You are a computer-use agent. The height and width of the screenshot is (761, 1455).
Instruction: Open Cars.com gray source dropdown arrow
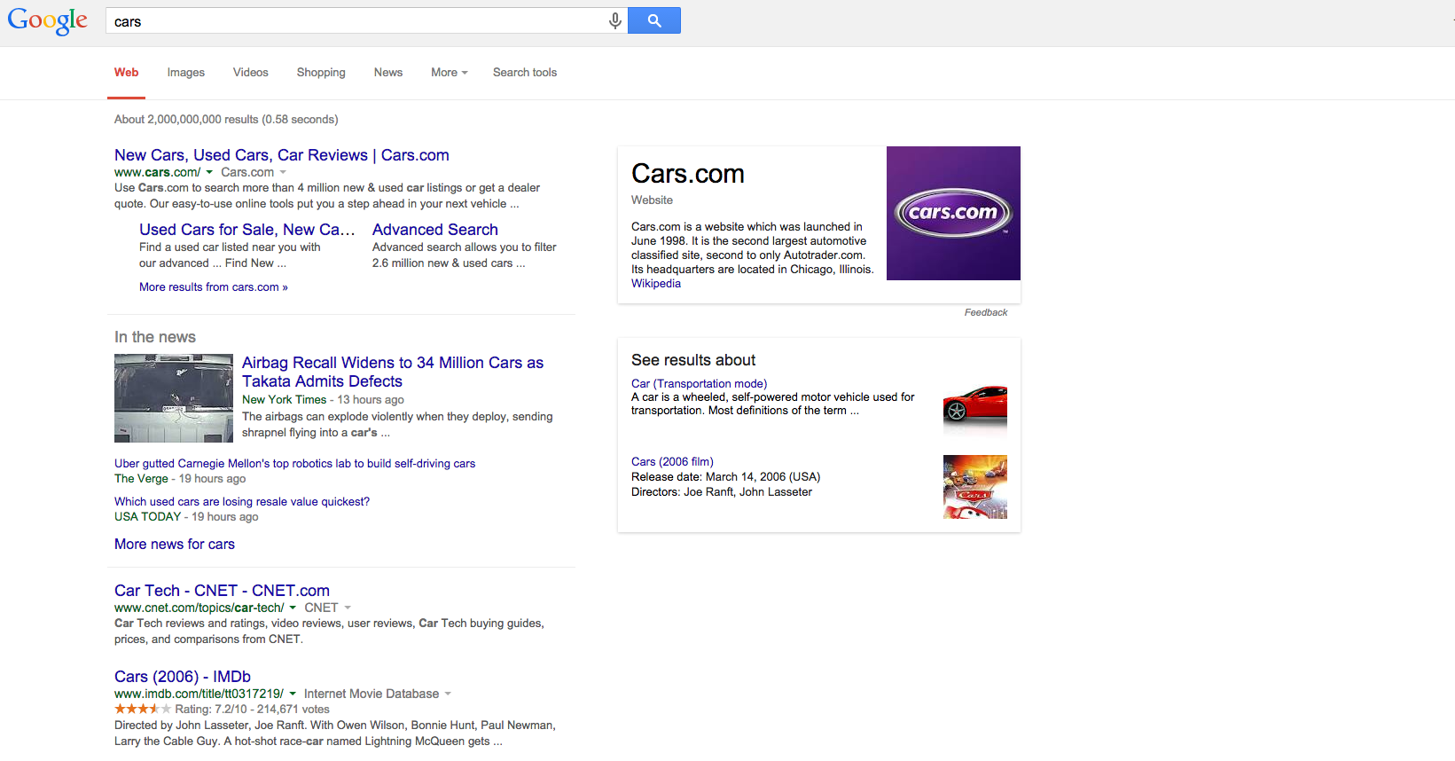pos(283,172)
